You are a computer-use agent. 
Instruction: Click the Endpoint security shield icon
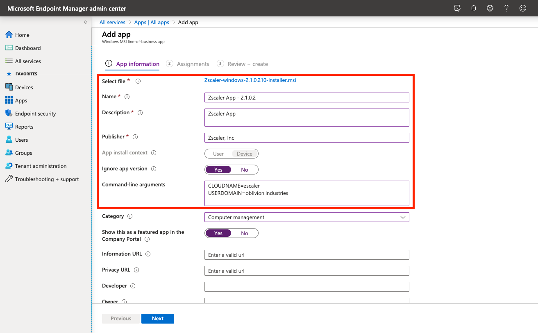(9, 113)
